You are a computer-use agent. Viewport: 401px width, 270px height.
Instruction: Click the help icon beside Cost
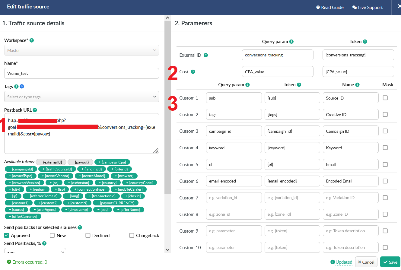click(x=193, y=72)
